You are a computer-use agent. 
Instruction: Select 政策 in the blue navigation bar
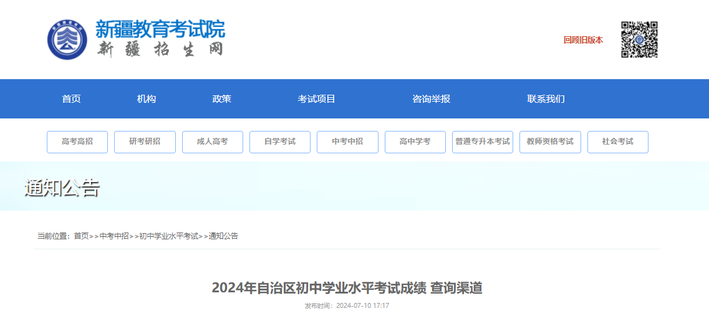click(222, 99)
